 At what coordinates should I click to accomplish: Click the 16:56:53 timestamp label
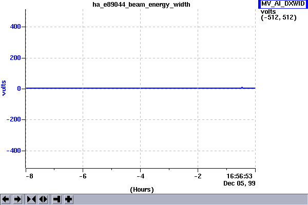click(239, 176)
